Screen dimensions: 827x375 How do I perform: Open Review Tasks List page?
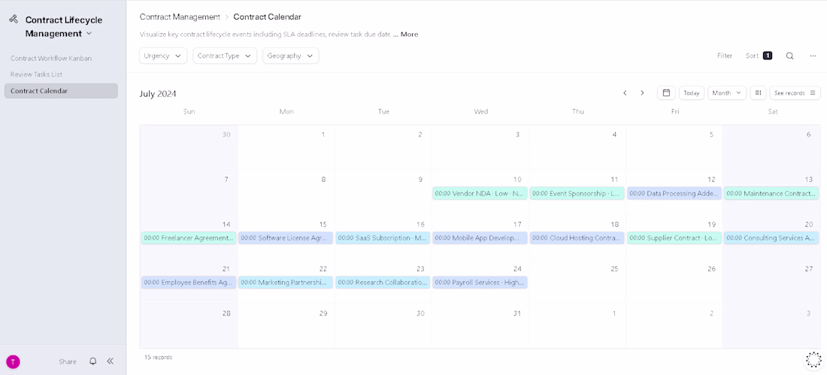click(x=36, y=74)
